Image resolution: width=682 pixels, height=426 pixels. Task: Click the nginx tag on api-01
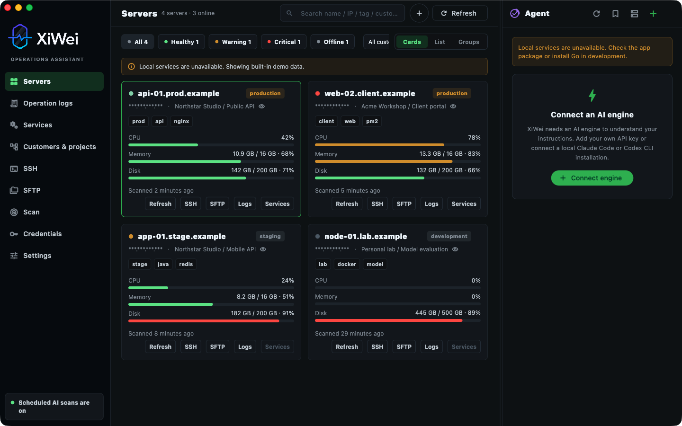click(x=181, y=121)
